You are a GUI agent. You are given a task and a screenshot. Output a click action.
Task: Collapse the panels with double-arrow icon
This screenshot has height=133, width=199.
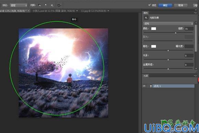[196, 10]
